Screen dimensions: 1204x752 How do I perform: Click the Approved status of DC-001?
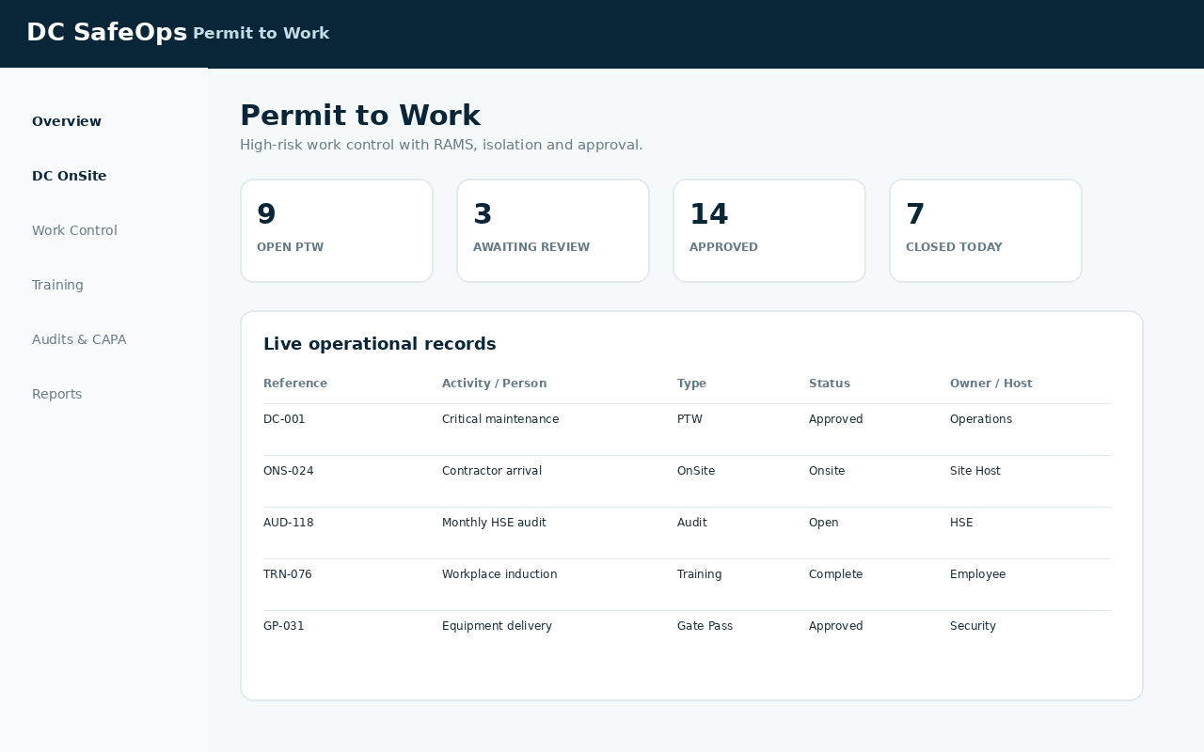[836, 419]
